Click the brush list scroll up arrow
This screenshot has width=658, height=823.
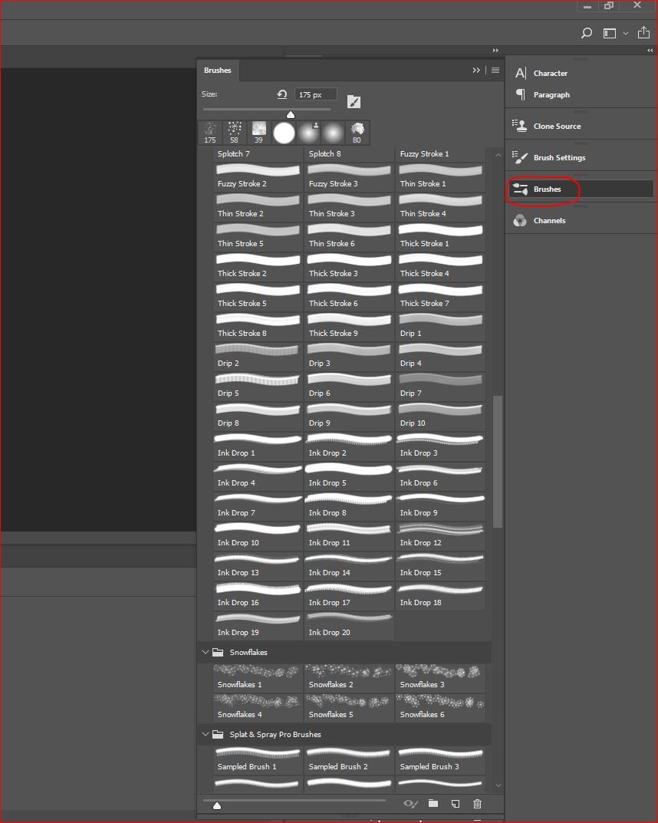(498, 156)
